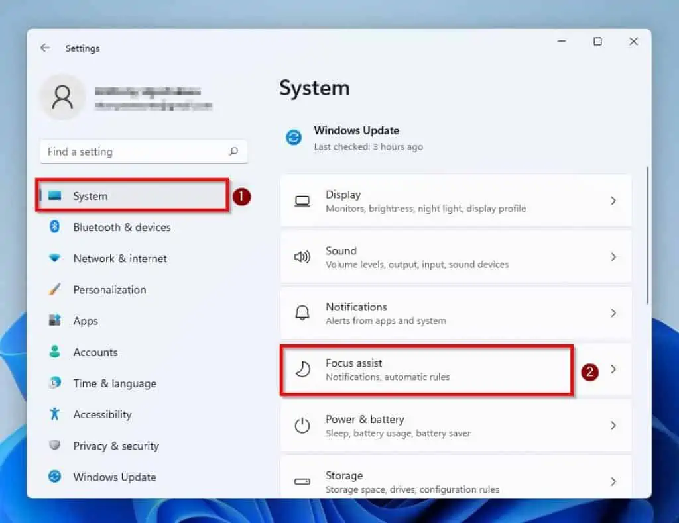
Task: Click the Focus assist moon icon
Action: pos(302,371)
